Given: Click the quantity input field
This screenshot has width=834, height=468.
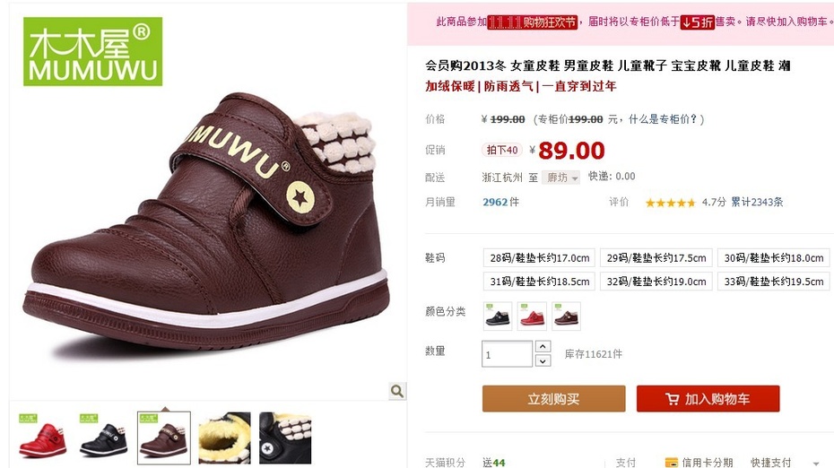Looking at the screenshot, I should click(507, 354).
